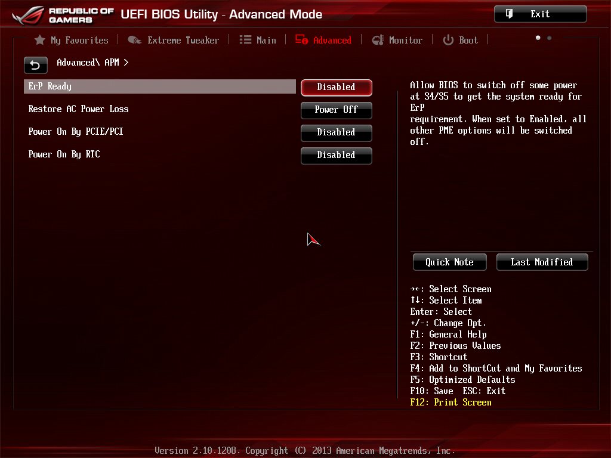Select Power On By PCIE/PCI row
The height and width of the screenshot is (458, 611).
[160, 132]
